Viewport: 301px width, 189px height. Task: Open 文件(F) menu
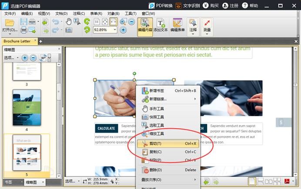(10, 13)
